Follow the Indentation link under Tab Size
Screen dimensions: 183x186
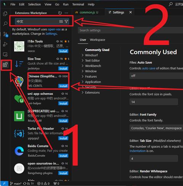[138, 151]
